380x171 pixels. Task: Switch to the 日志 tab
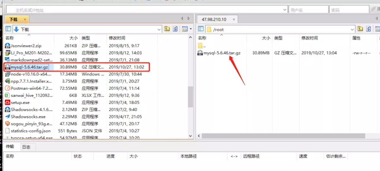point(27,146)
